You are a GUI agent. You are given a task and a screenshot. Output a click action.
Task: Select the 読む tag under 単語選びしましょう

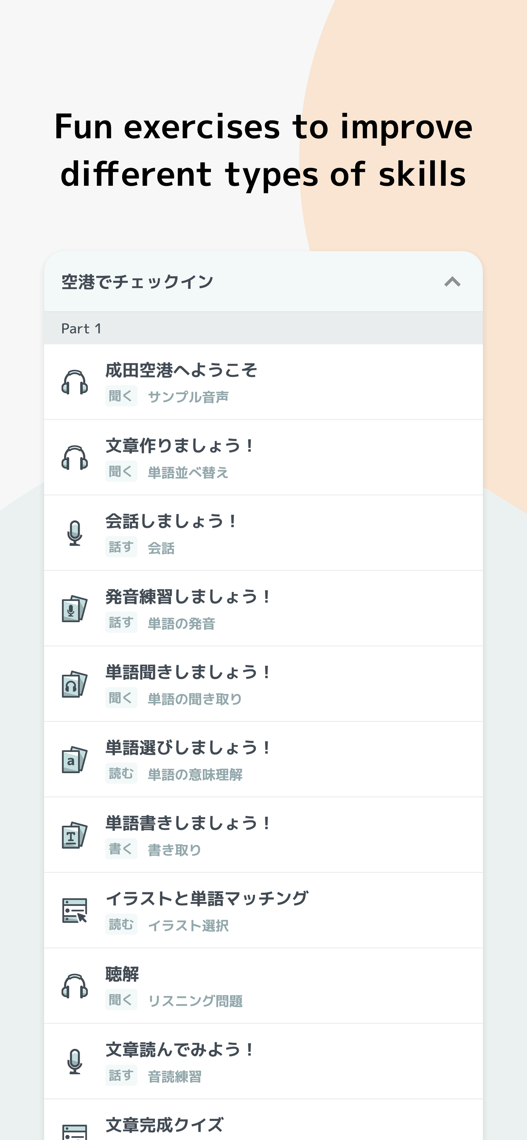pos(121,774)
